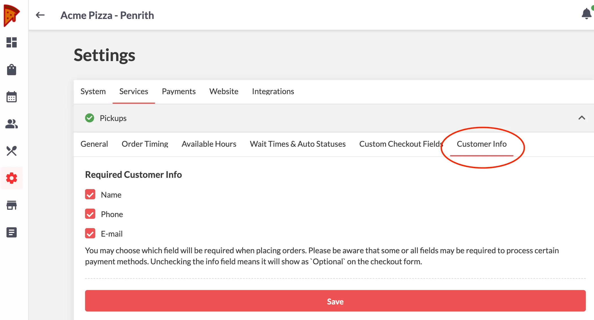Open the storefront icon in sidebar

(x=12, y=205)
